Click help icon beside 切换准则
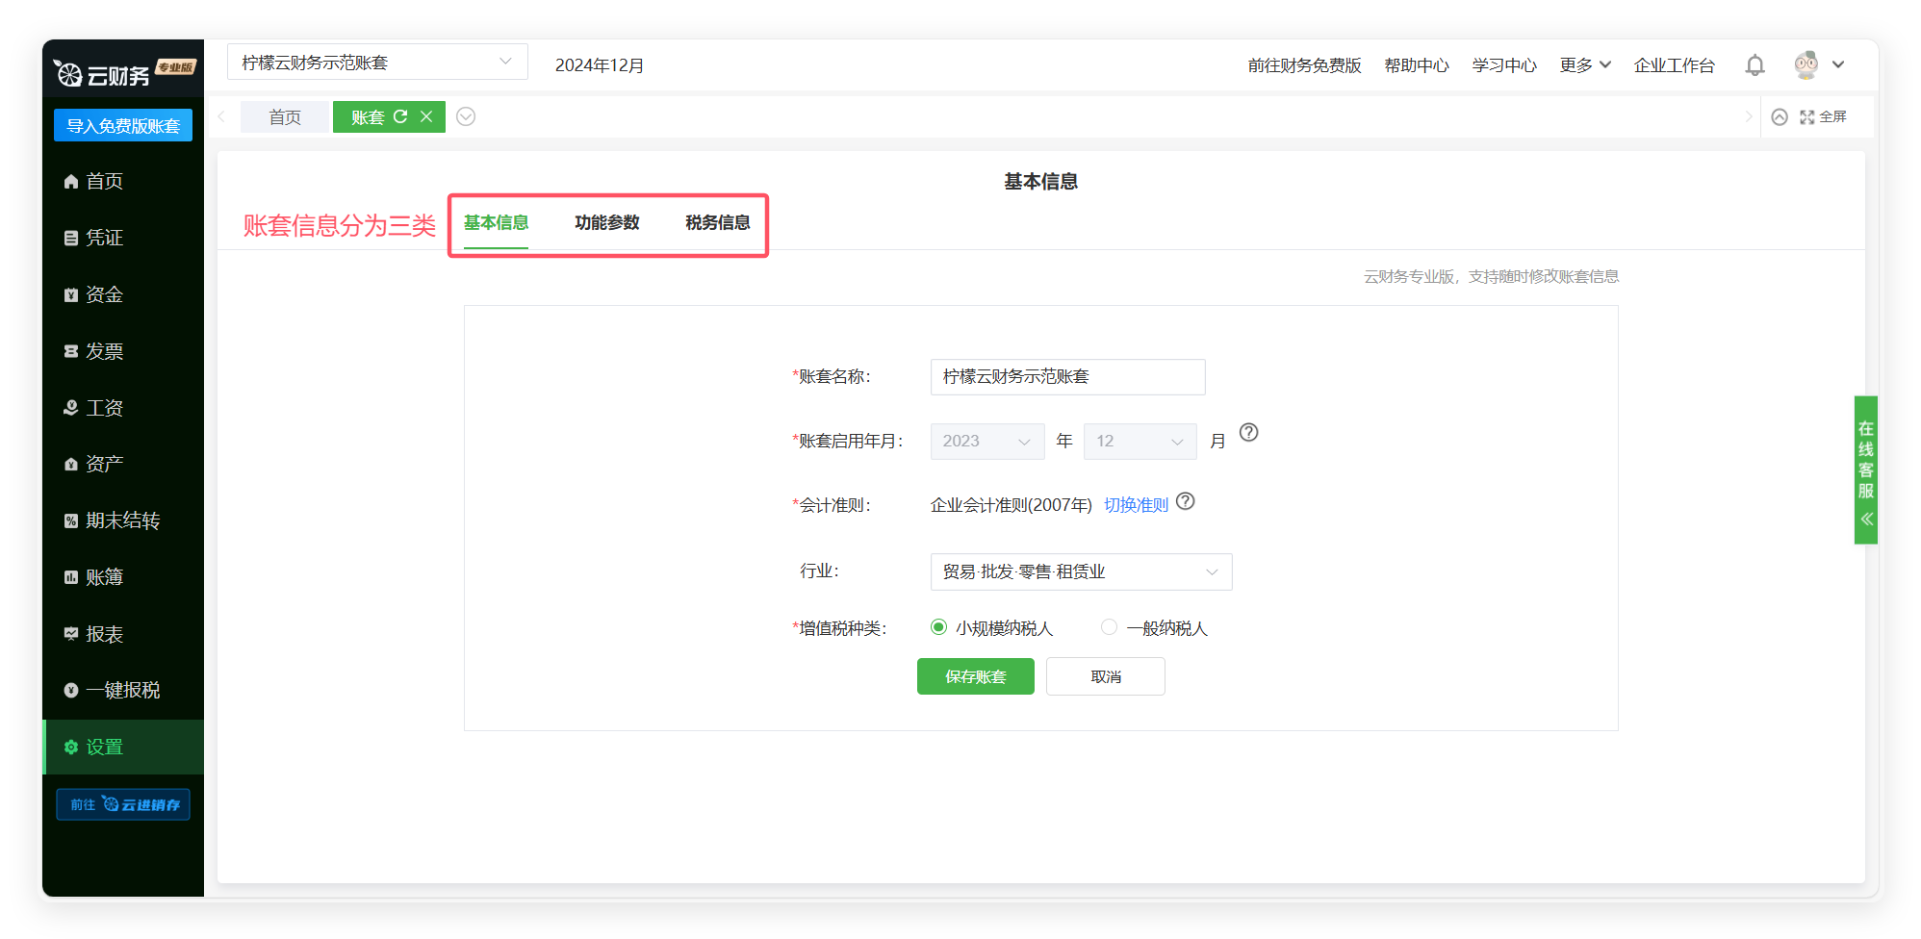The width and height of the screenshot is (1921, 939). coord(1186,501)
